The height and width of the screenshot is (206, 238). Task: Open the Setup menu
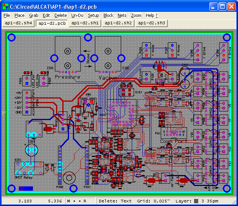(x=93, y=15)
